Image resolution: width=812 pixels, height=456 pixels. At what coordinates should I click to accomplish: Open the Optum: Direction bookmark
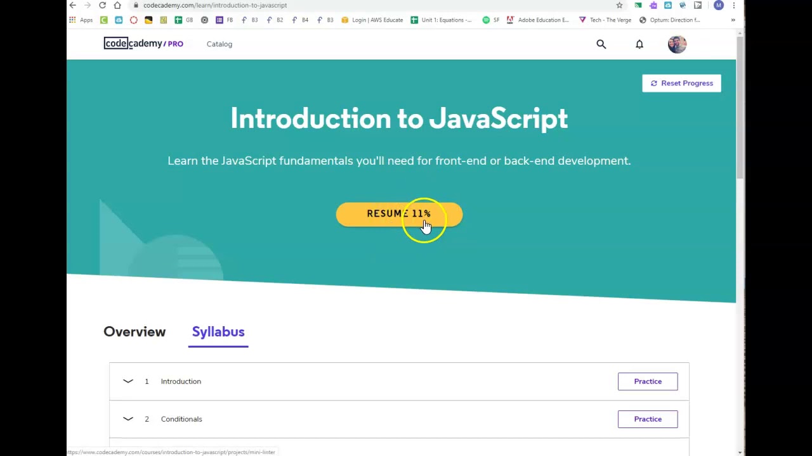[x=670, y=20]
